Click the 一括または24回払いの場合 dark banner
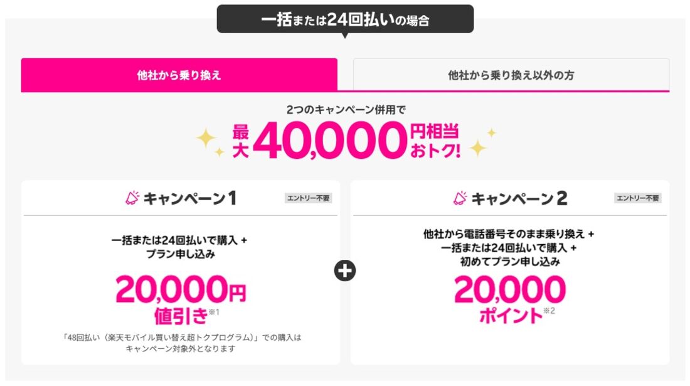Screen dimensions: 690x386 [x=345, y=19]
